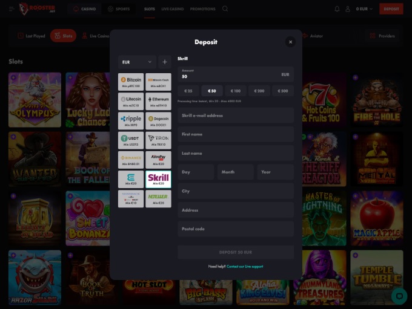Choose the €500 preset amount
Image resolution: width=412 pixels, height=309 pixels.
pos(282,91)
